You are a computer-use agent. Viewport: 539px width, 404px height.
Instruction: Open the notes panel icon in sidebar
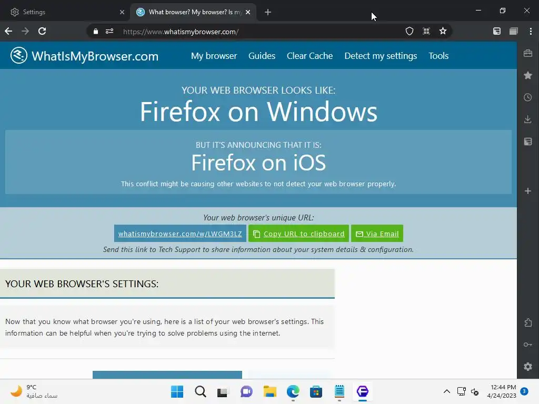528,142
